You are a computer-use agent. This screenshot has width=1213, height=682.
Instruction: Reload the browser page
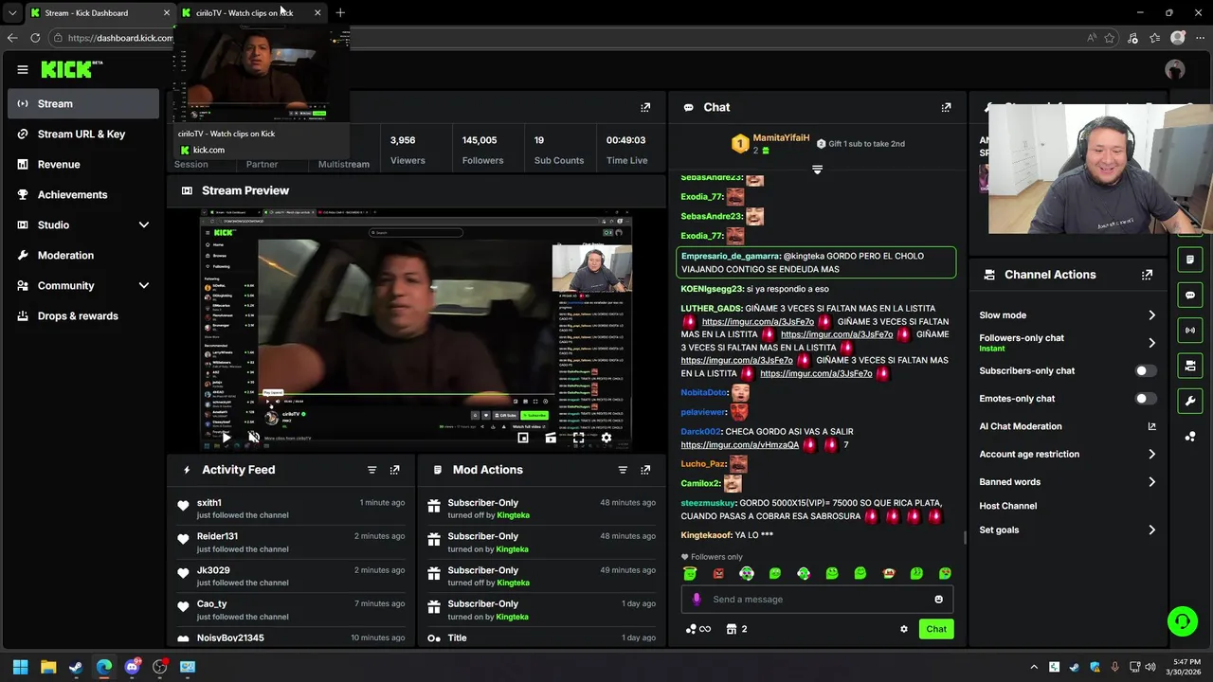[35, 38]
